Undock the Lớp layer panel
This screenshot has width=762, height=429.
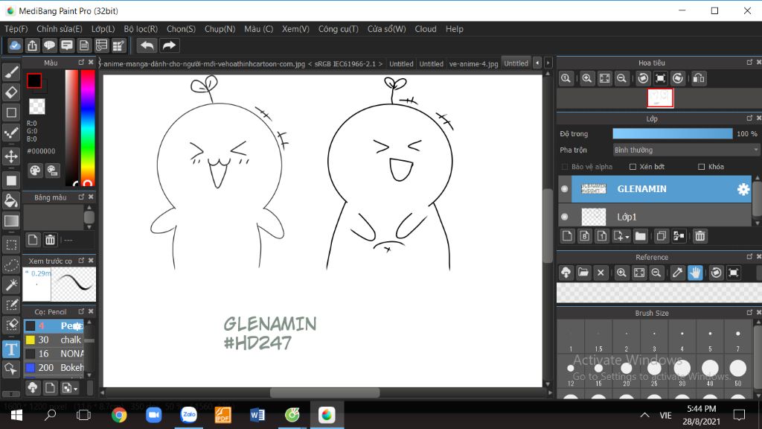(x=749, y=118)
